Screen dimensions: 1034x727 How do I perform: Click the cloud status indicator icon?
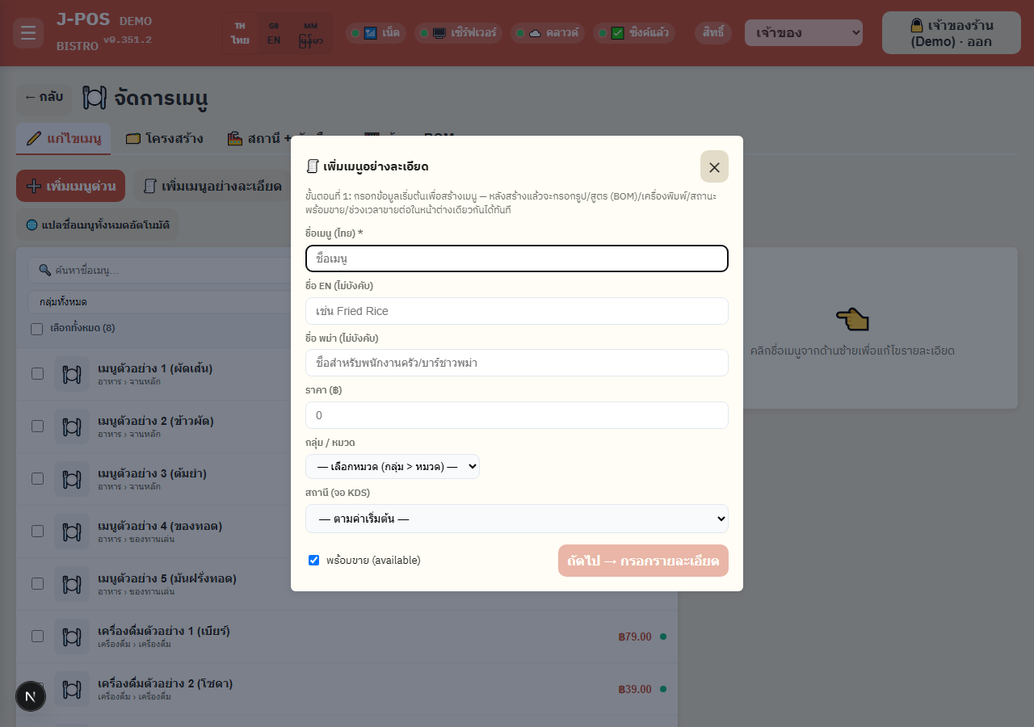[535, 33]
